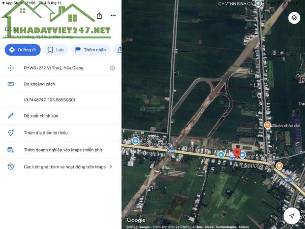Click the PHW8+272 Vị Thuỷ plus code
305x229 pixels.
point(54,68)
